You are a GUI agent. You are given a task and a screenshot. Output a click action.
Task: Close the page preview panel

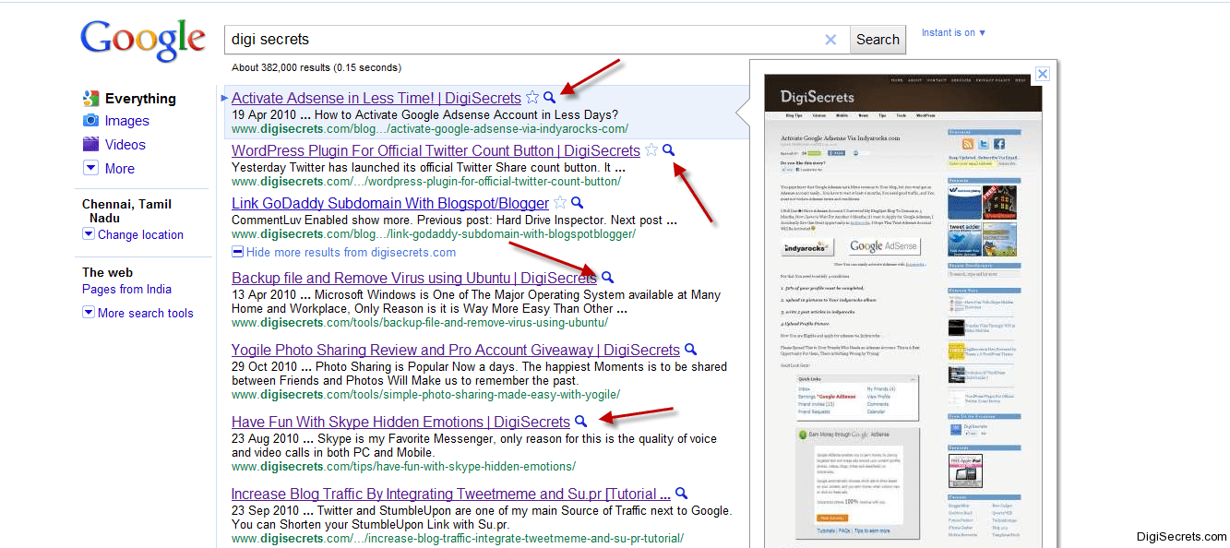coord(1042,74)
